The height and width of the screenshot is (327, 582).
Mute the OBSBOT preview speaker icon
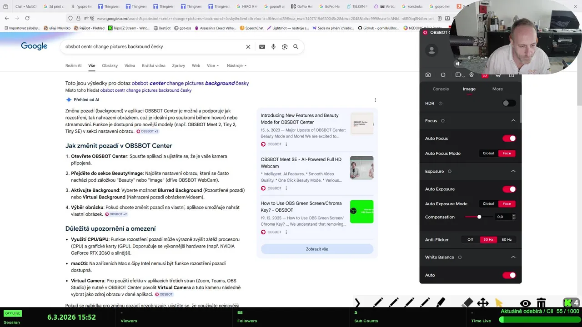coord(457,64)
